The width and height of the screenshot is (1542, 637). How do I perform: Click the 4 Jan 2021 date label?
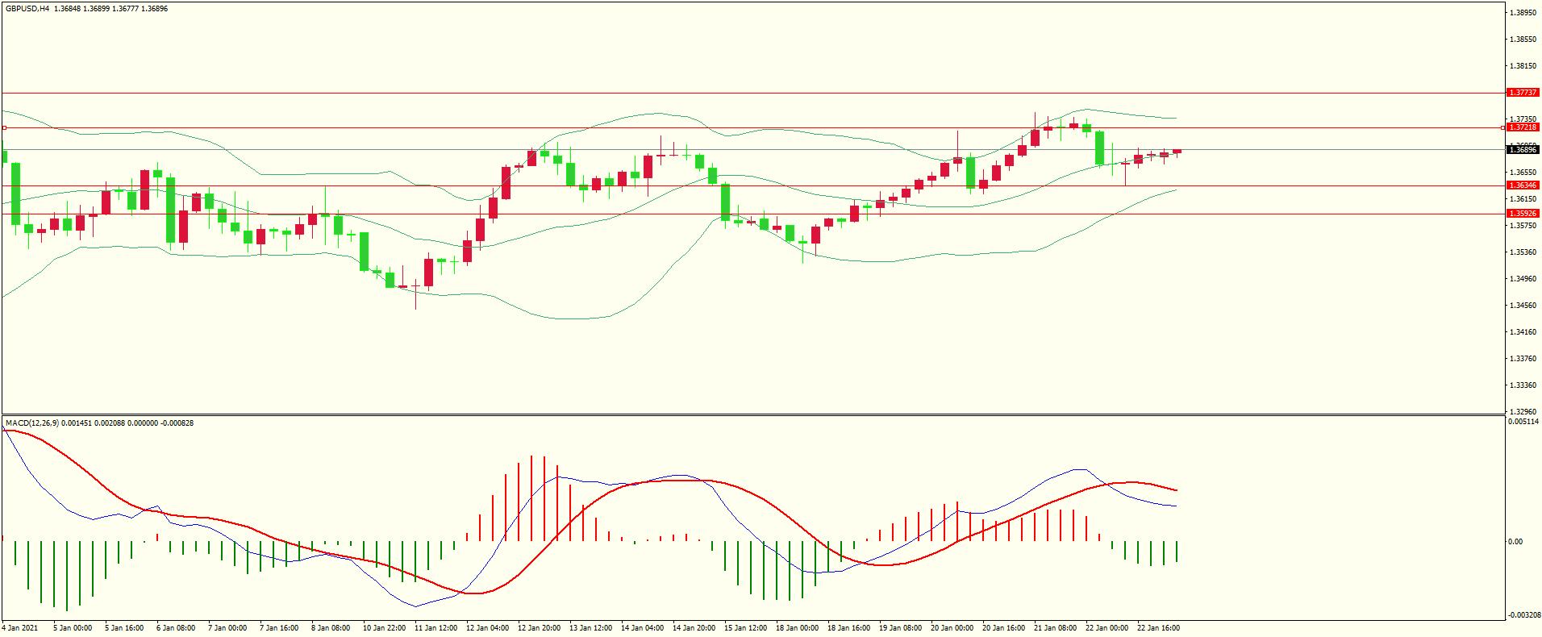(20, 628)
